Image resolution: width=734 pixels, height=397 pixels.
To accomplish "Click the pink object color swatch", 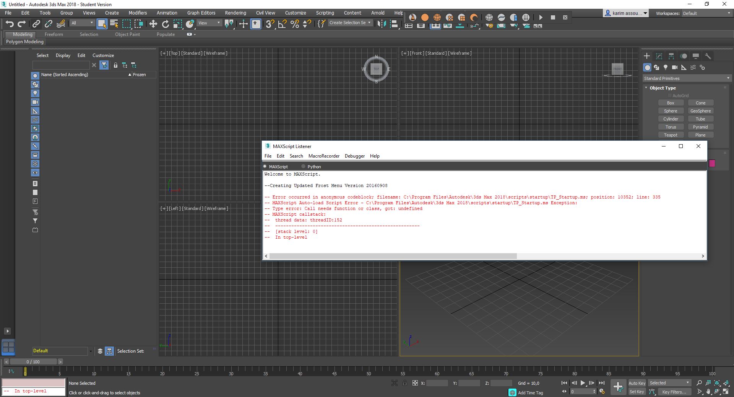I will 712,163.
